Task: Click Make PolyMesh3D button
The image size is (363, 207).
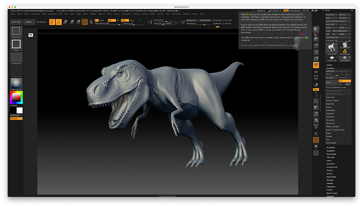Action: click(341, 31)
